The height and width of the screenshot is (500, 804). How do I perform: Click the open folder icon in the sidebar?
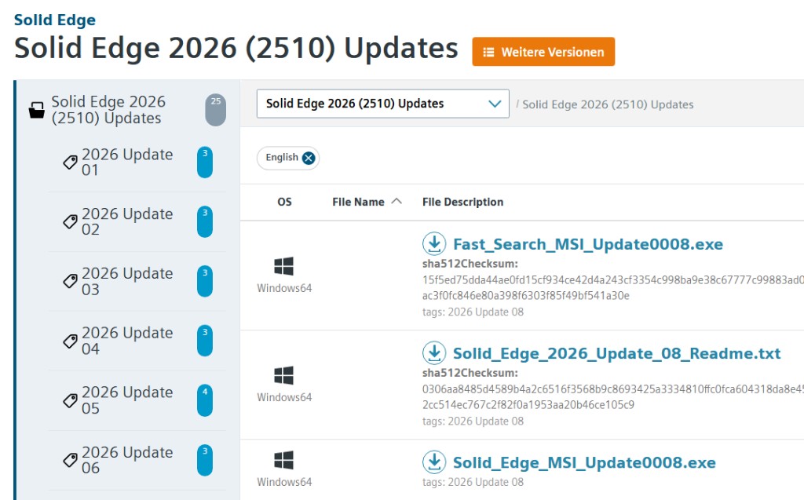click(x=36, y=110)
